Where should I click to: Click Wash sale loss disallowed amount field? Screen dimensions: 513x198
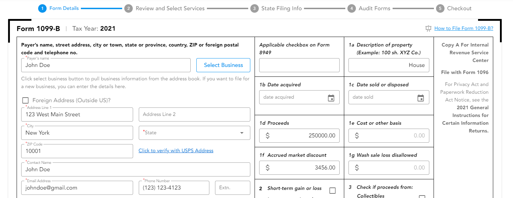389,168
